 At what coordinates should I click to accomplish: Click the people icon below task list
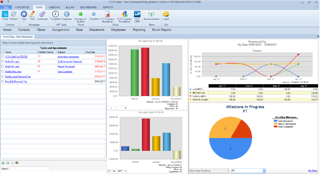pos(17,163)
